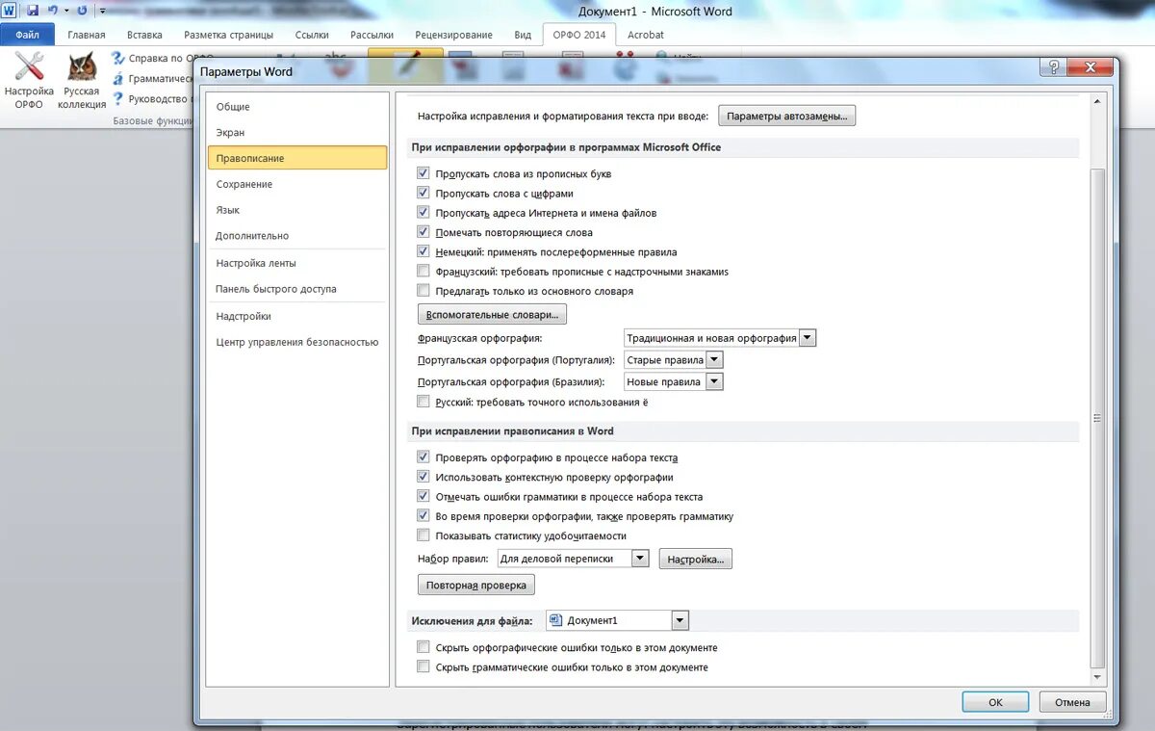Switch to the Главная ribbon tab
Viewport: 1155px width, 731px height.
87,35
